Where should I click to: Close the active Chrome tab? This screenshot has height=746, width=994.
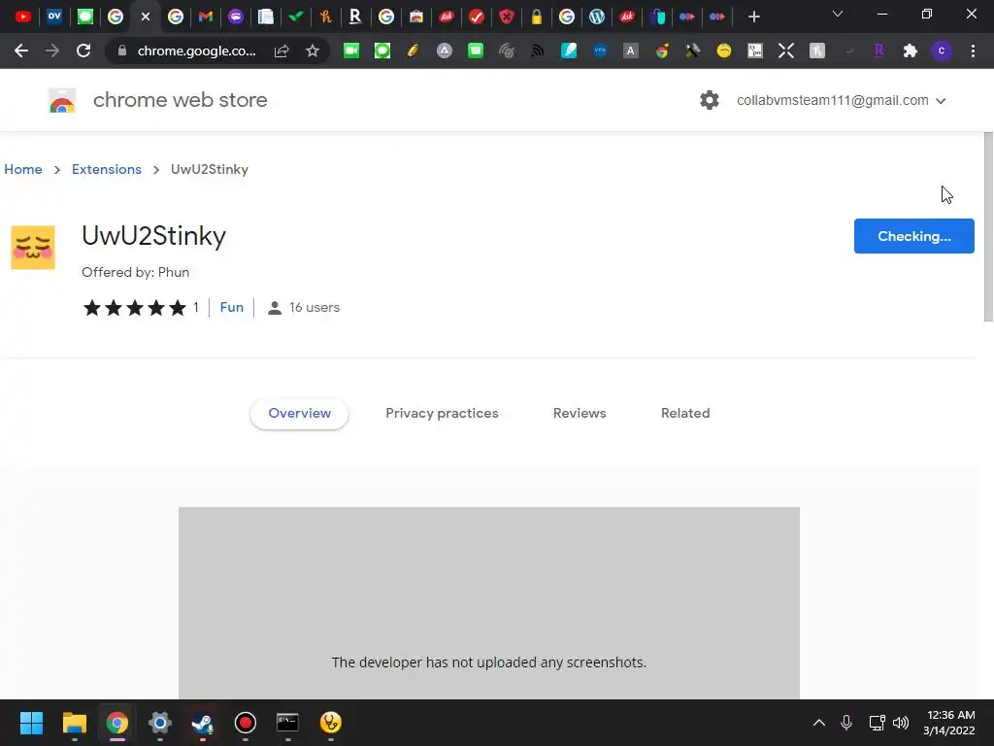pos(146,17)
